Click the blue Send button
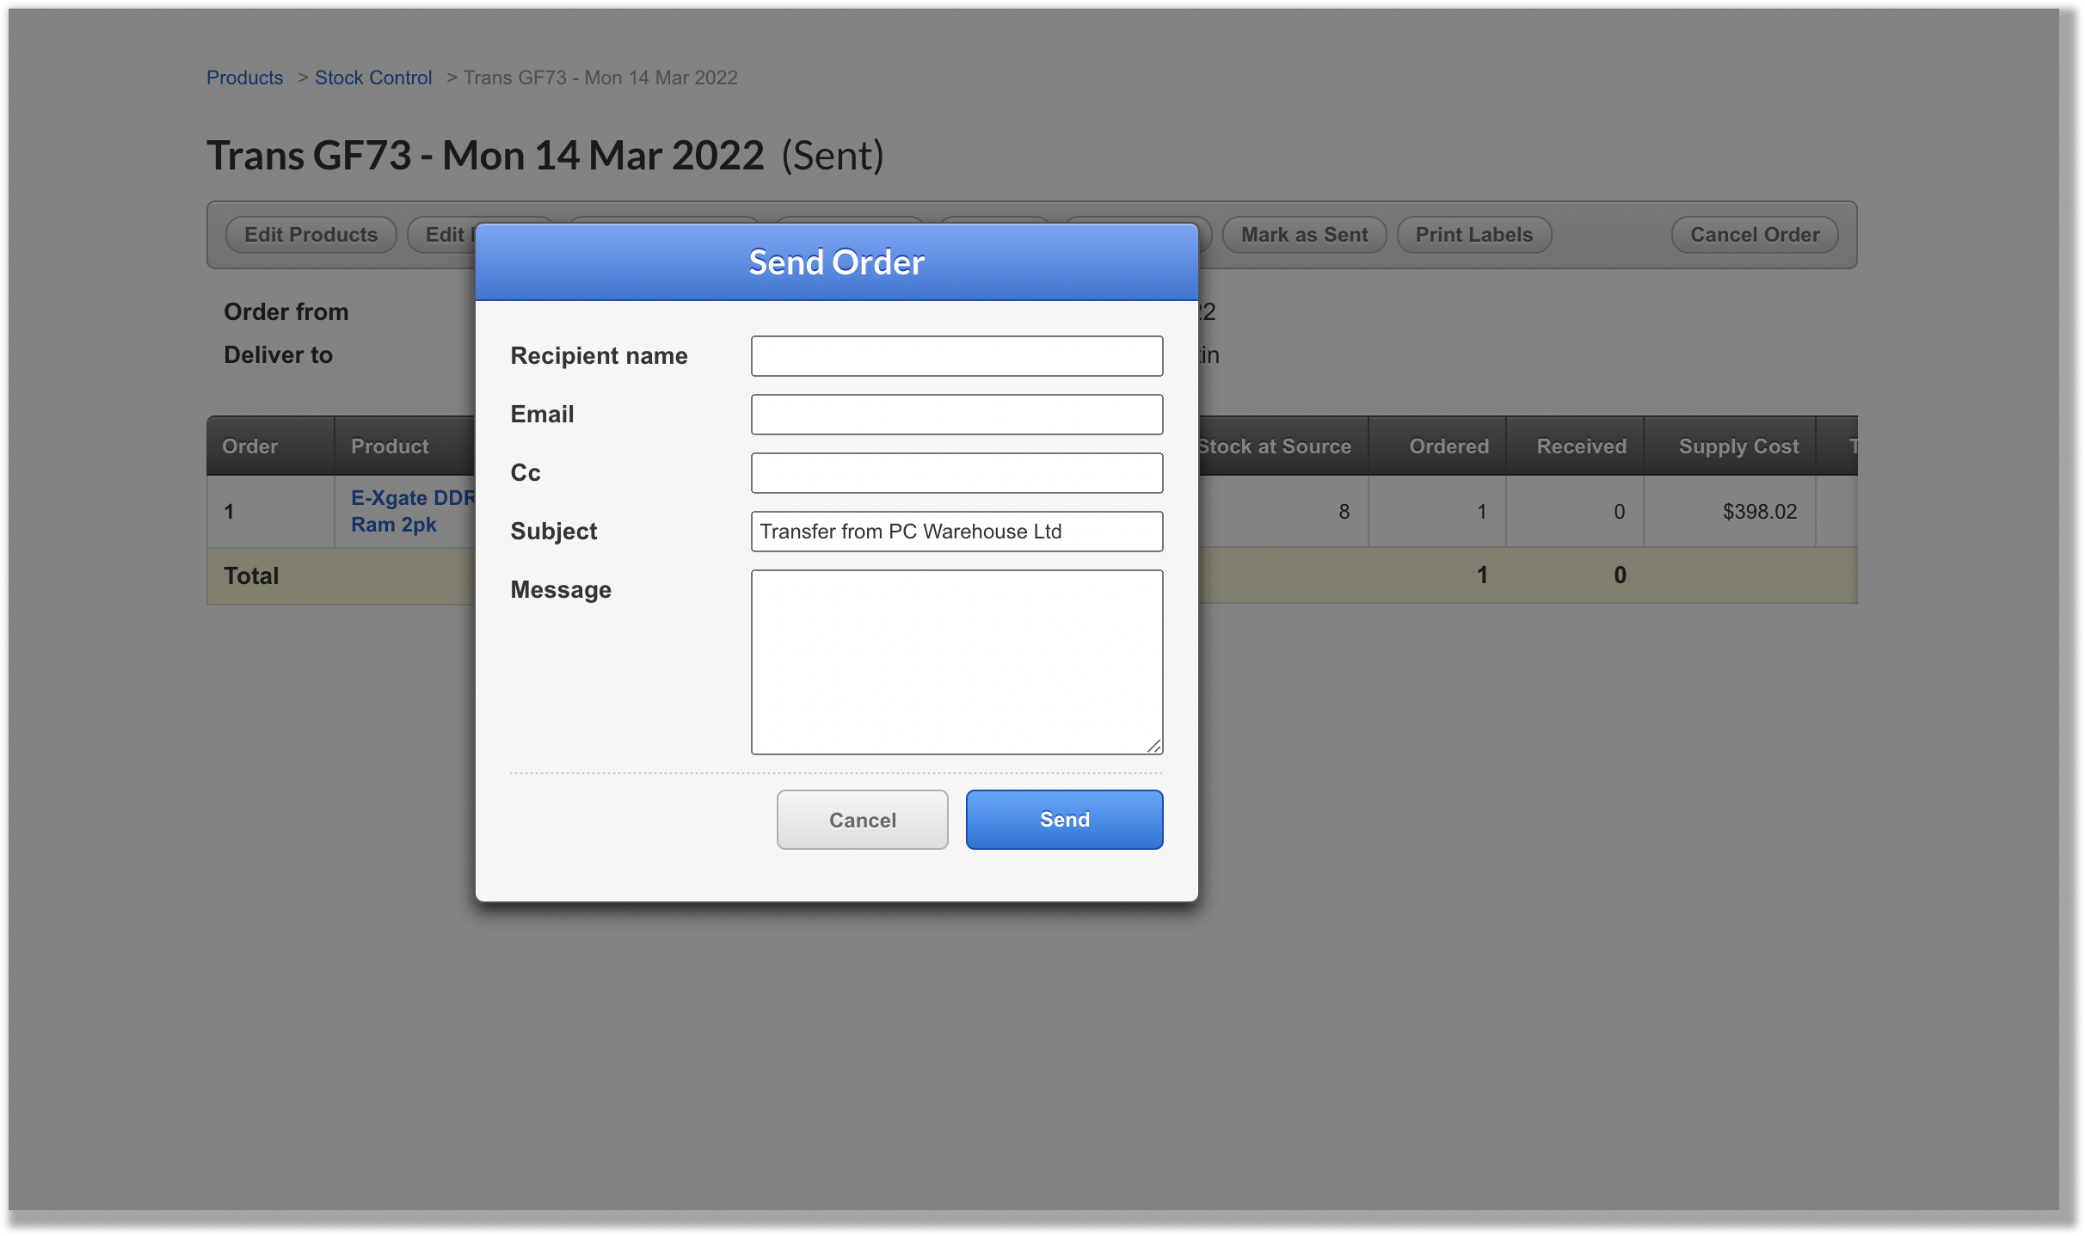Viewport: 2085px width, 1236px height. (x=1064, y=820)
